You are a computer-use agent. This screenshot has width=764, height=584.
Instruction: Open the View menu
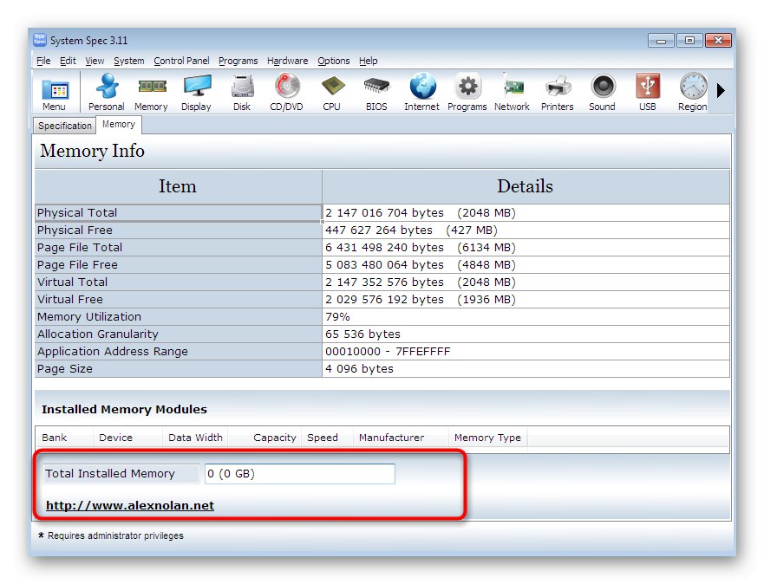click(x=95, y=61)
